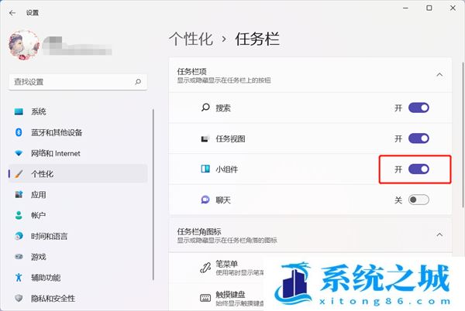Turn off the 搜索 taskbar toggle
465x311 pixels.
(418, 108)
